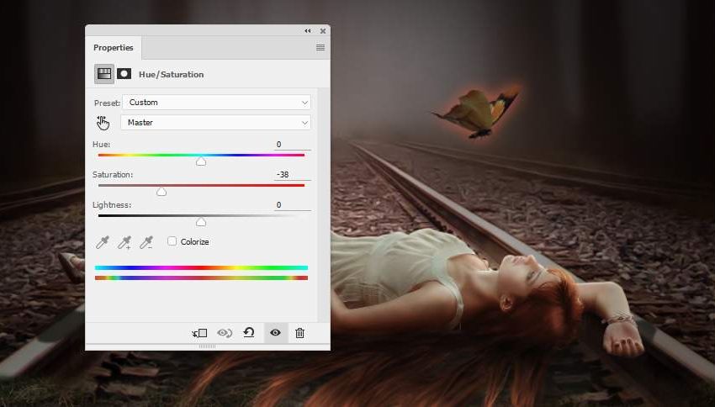
Task: Select the Properties tab
Action: [114, 48]
